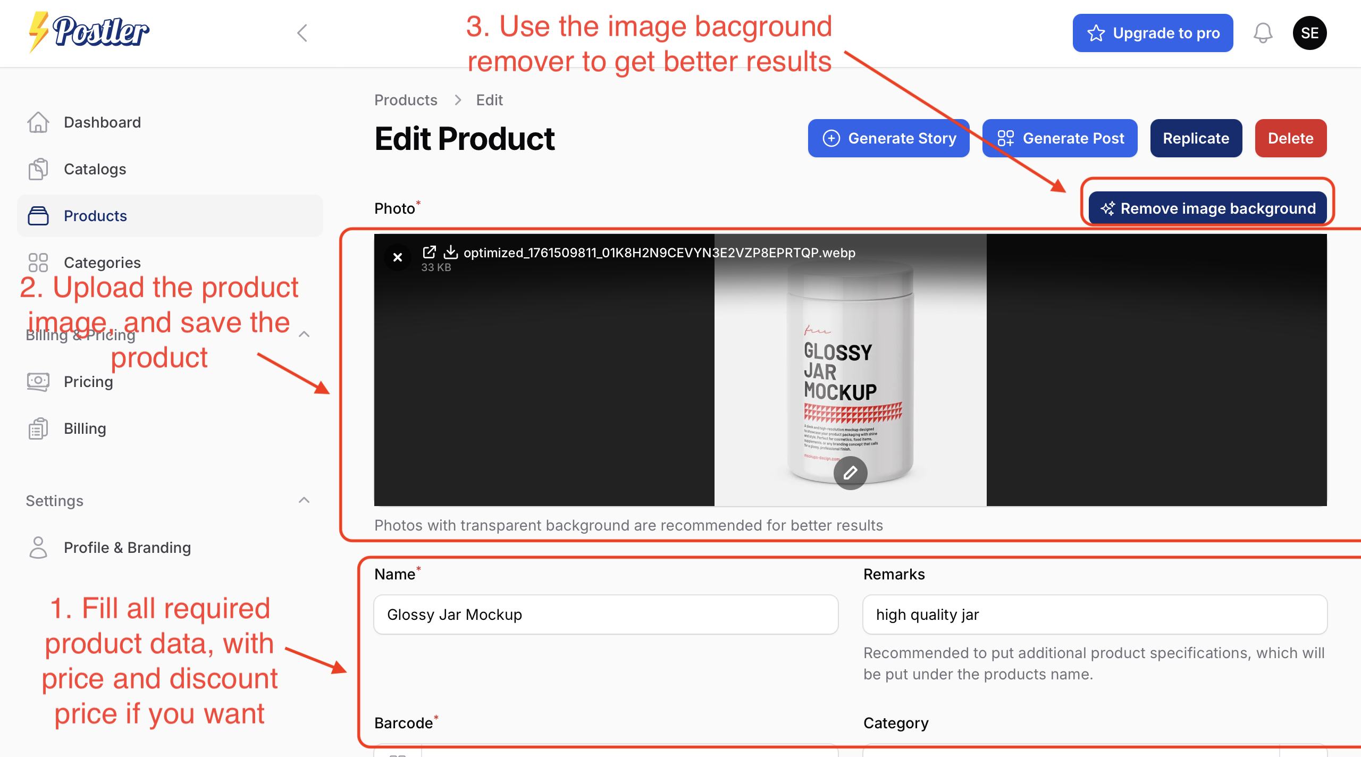The height and width of the screenshot is (757, 1361).
Task: Click the Remove image background button
Action: [1207, 208]
